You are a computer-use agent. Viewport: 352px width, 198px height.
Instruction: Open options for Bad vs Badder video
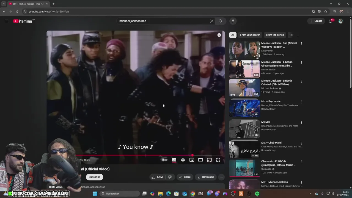[301, 44]
